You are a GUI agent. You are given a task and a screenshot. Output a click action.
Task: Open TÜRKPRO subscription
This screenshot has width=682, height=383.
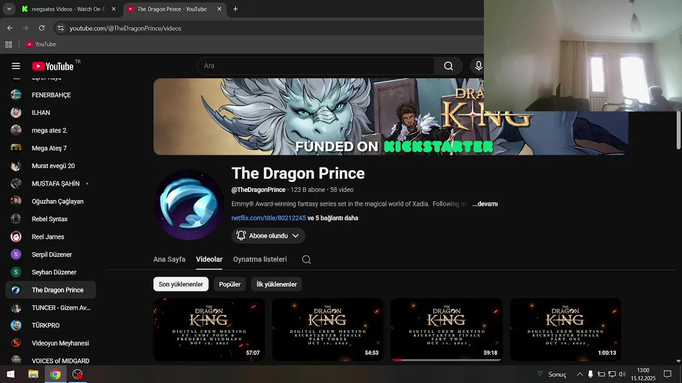(51, 326)
